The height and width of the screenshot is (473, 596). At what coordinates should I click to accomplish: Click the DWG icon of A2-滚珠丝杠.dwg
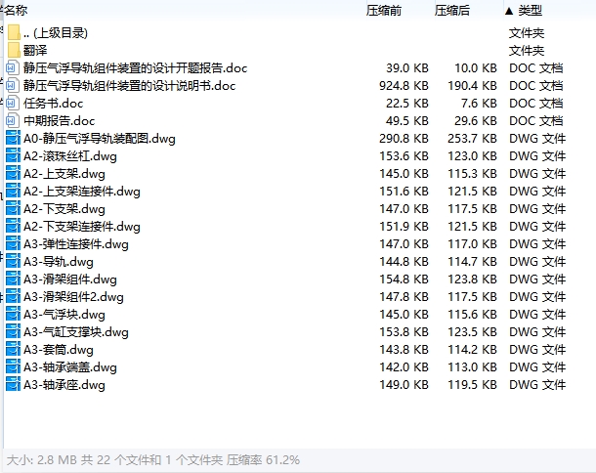[x=13, y=156]
